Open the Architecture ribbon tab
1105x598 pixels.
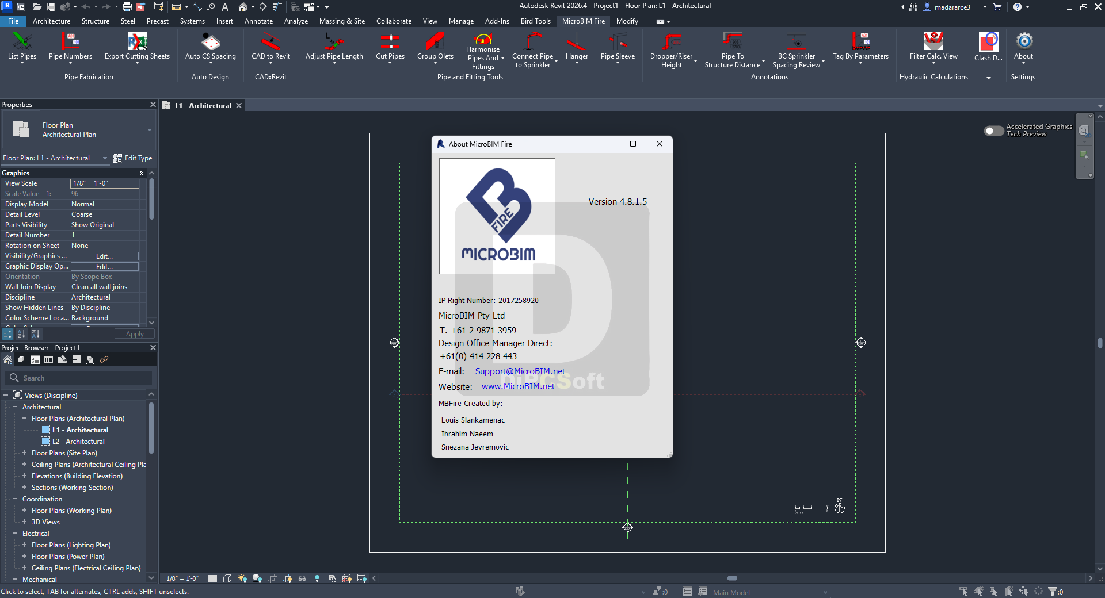pos(51,21)
